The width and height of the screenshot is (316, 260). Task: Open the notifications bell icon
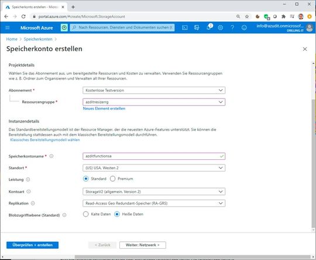(x=209, y=28)
